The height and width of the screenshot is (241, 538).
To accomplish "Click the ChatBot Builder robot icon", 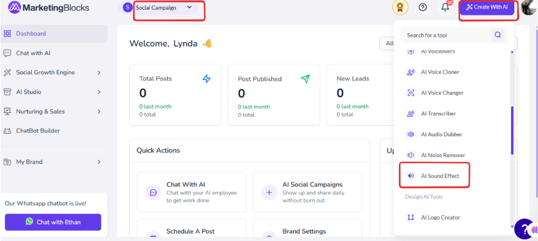I will click(x=7, y=131).
